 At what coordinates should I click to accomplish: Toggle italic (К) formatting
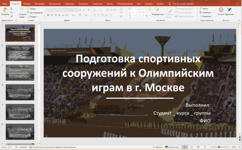tap(52, 15)
